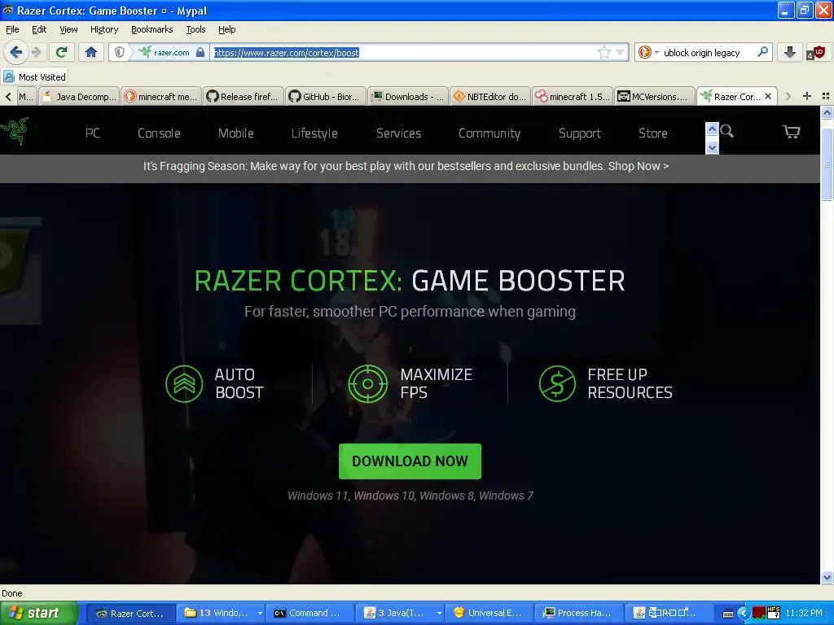Open a new tab with plus button
The image size is (834, 625).
(x=807, y=96)
